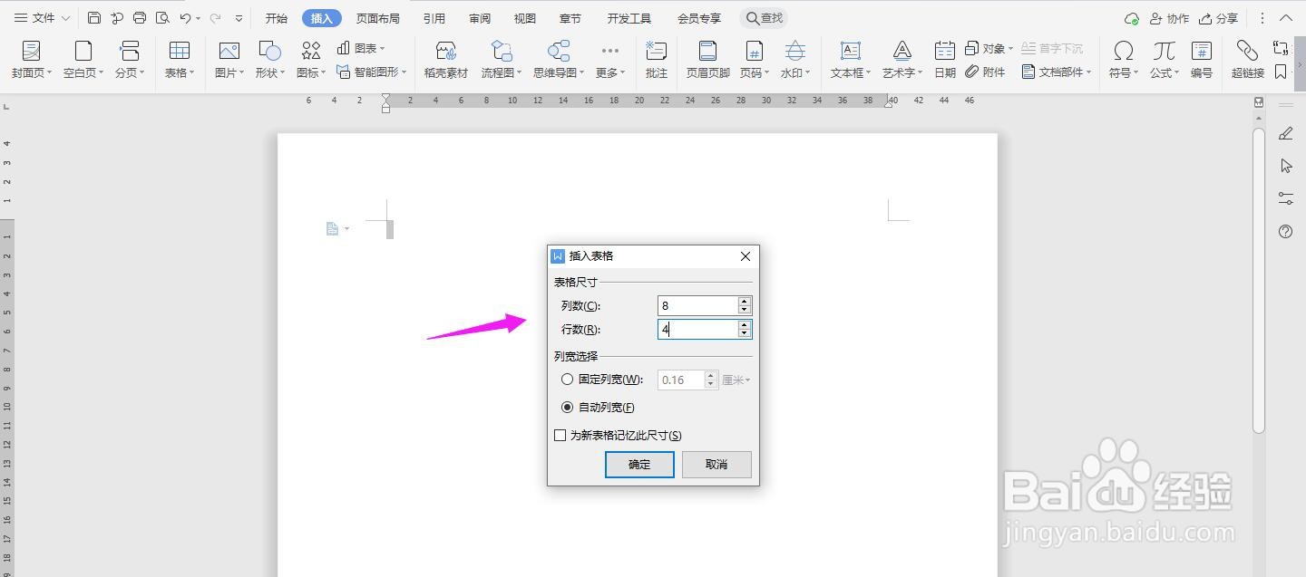Open the Table (表格) insert tool
Viewport: 1306px width, 577px height.
click(x=180, y=60)
